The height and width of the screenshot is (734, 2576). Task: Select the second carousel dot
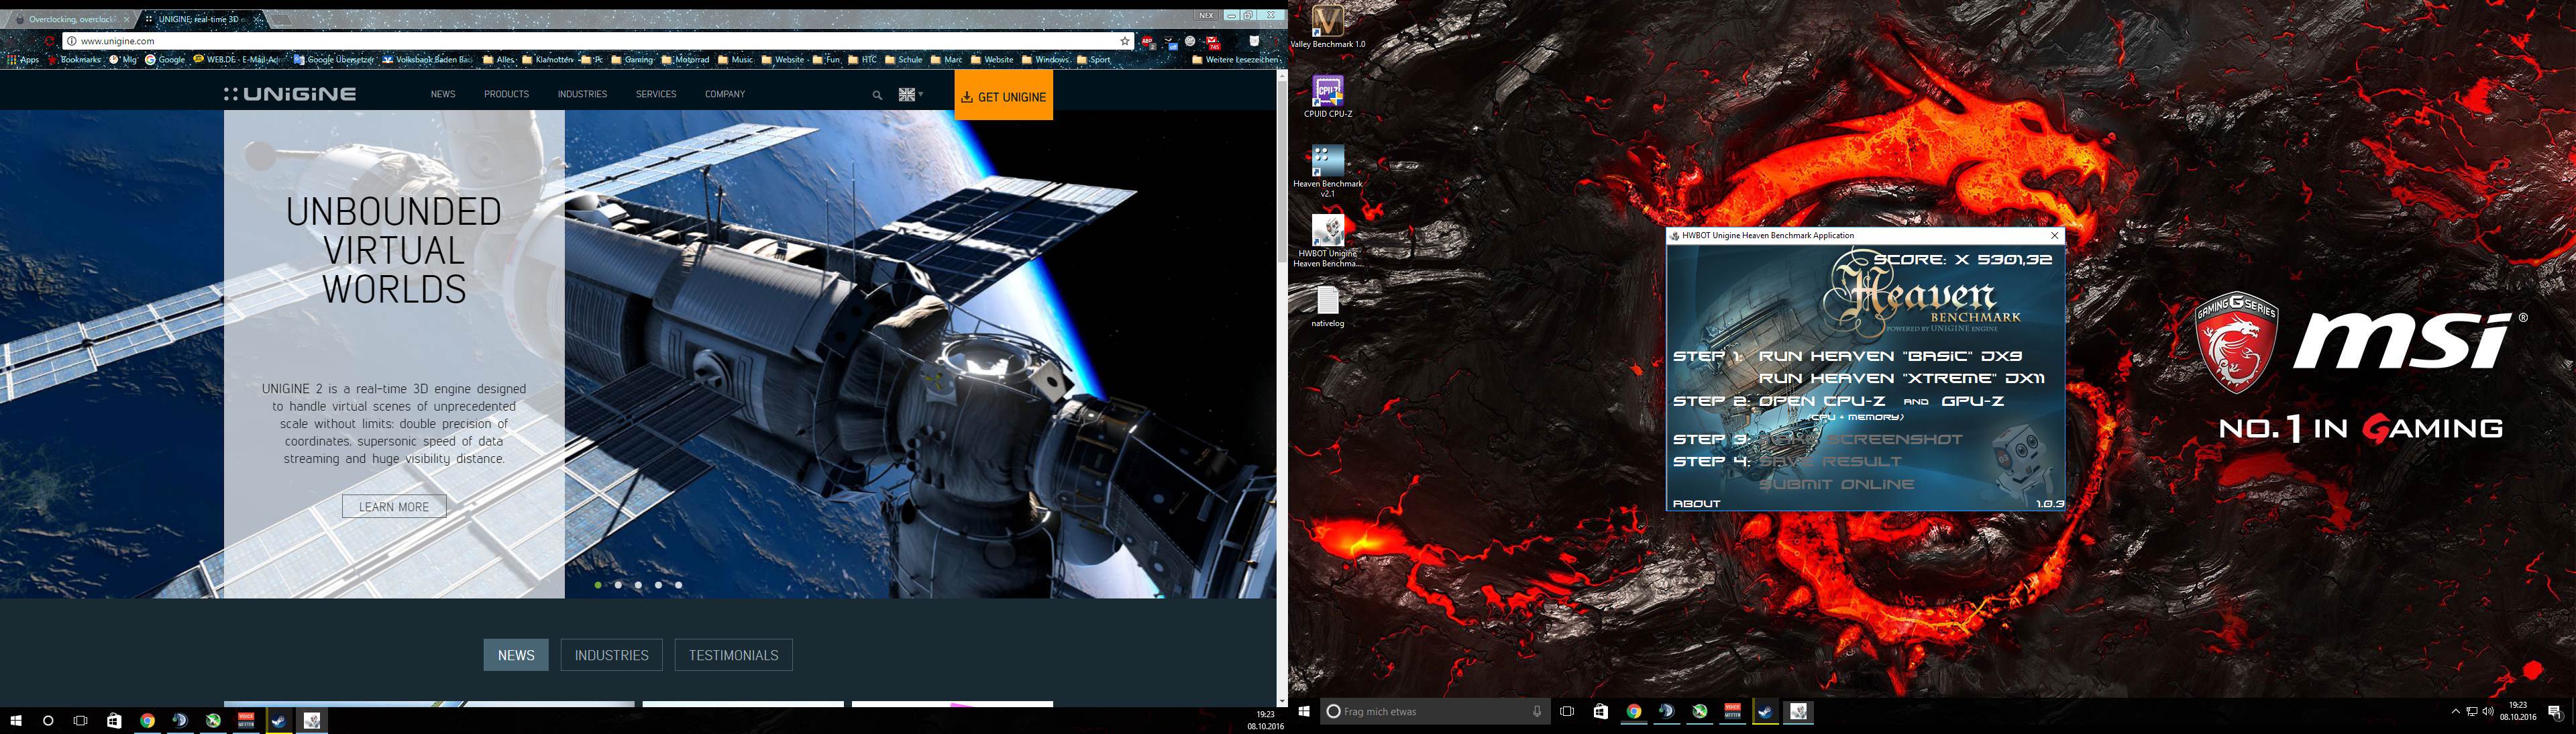618,585
